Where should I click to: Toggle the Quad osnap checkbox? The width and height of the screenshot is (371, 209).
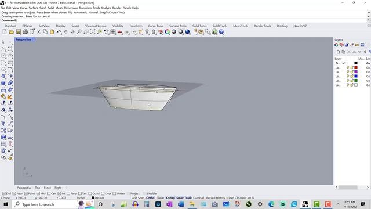(x=90, y=193)
